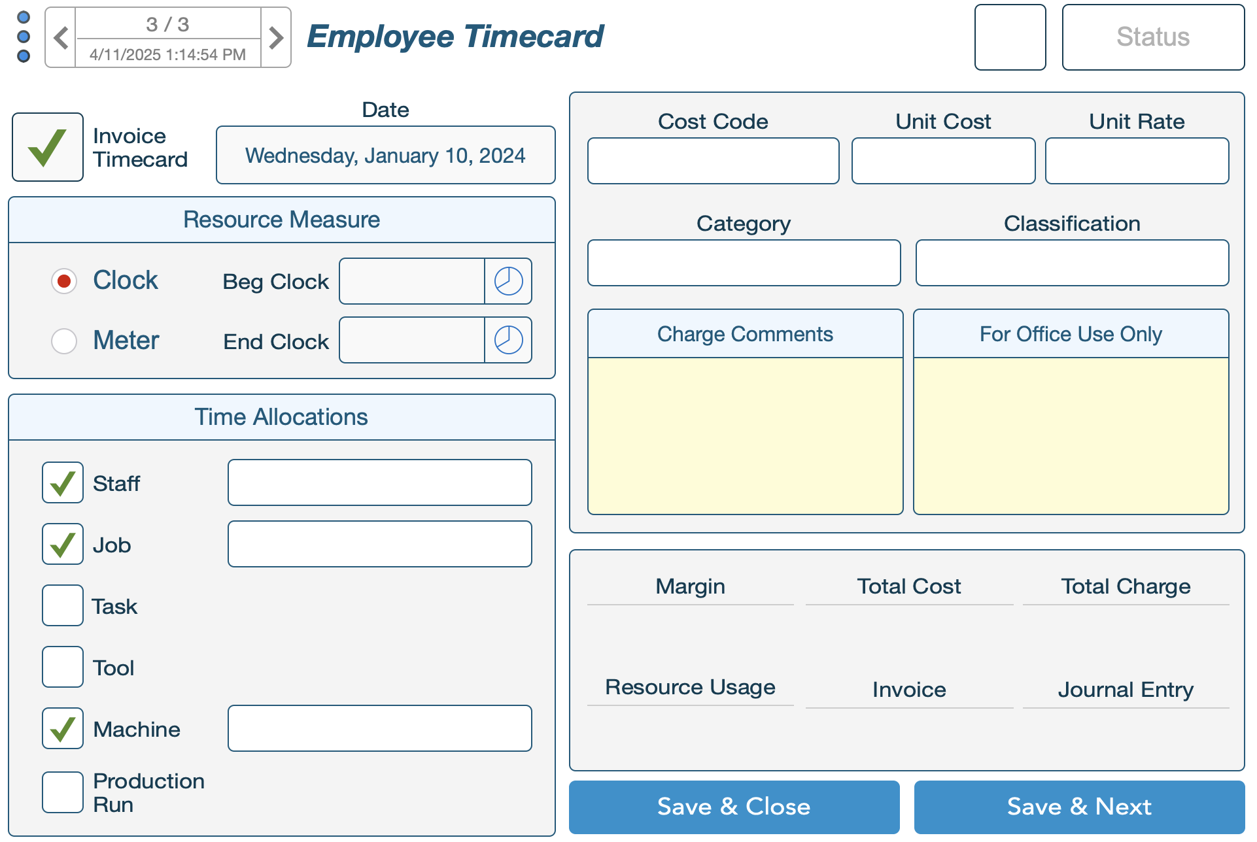Screen dimensions: 1257x842
Task: Open the Date field picker
Action: point(385,156)
